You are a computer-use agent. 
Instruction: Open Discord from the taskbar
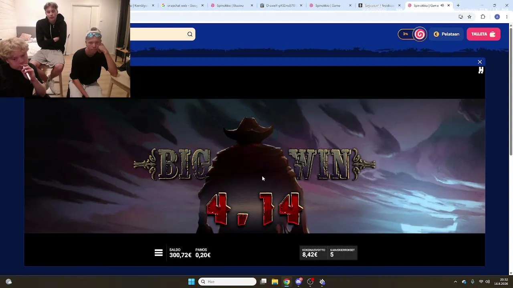[299, 282]
